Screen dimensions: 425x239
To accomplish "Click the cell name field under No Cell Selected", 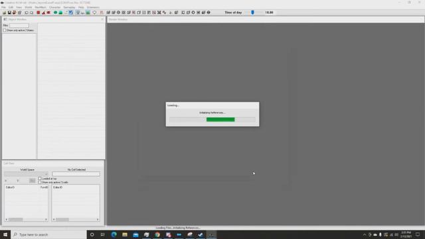I will tap(76, 174).
